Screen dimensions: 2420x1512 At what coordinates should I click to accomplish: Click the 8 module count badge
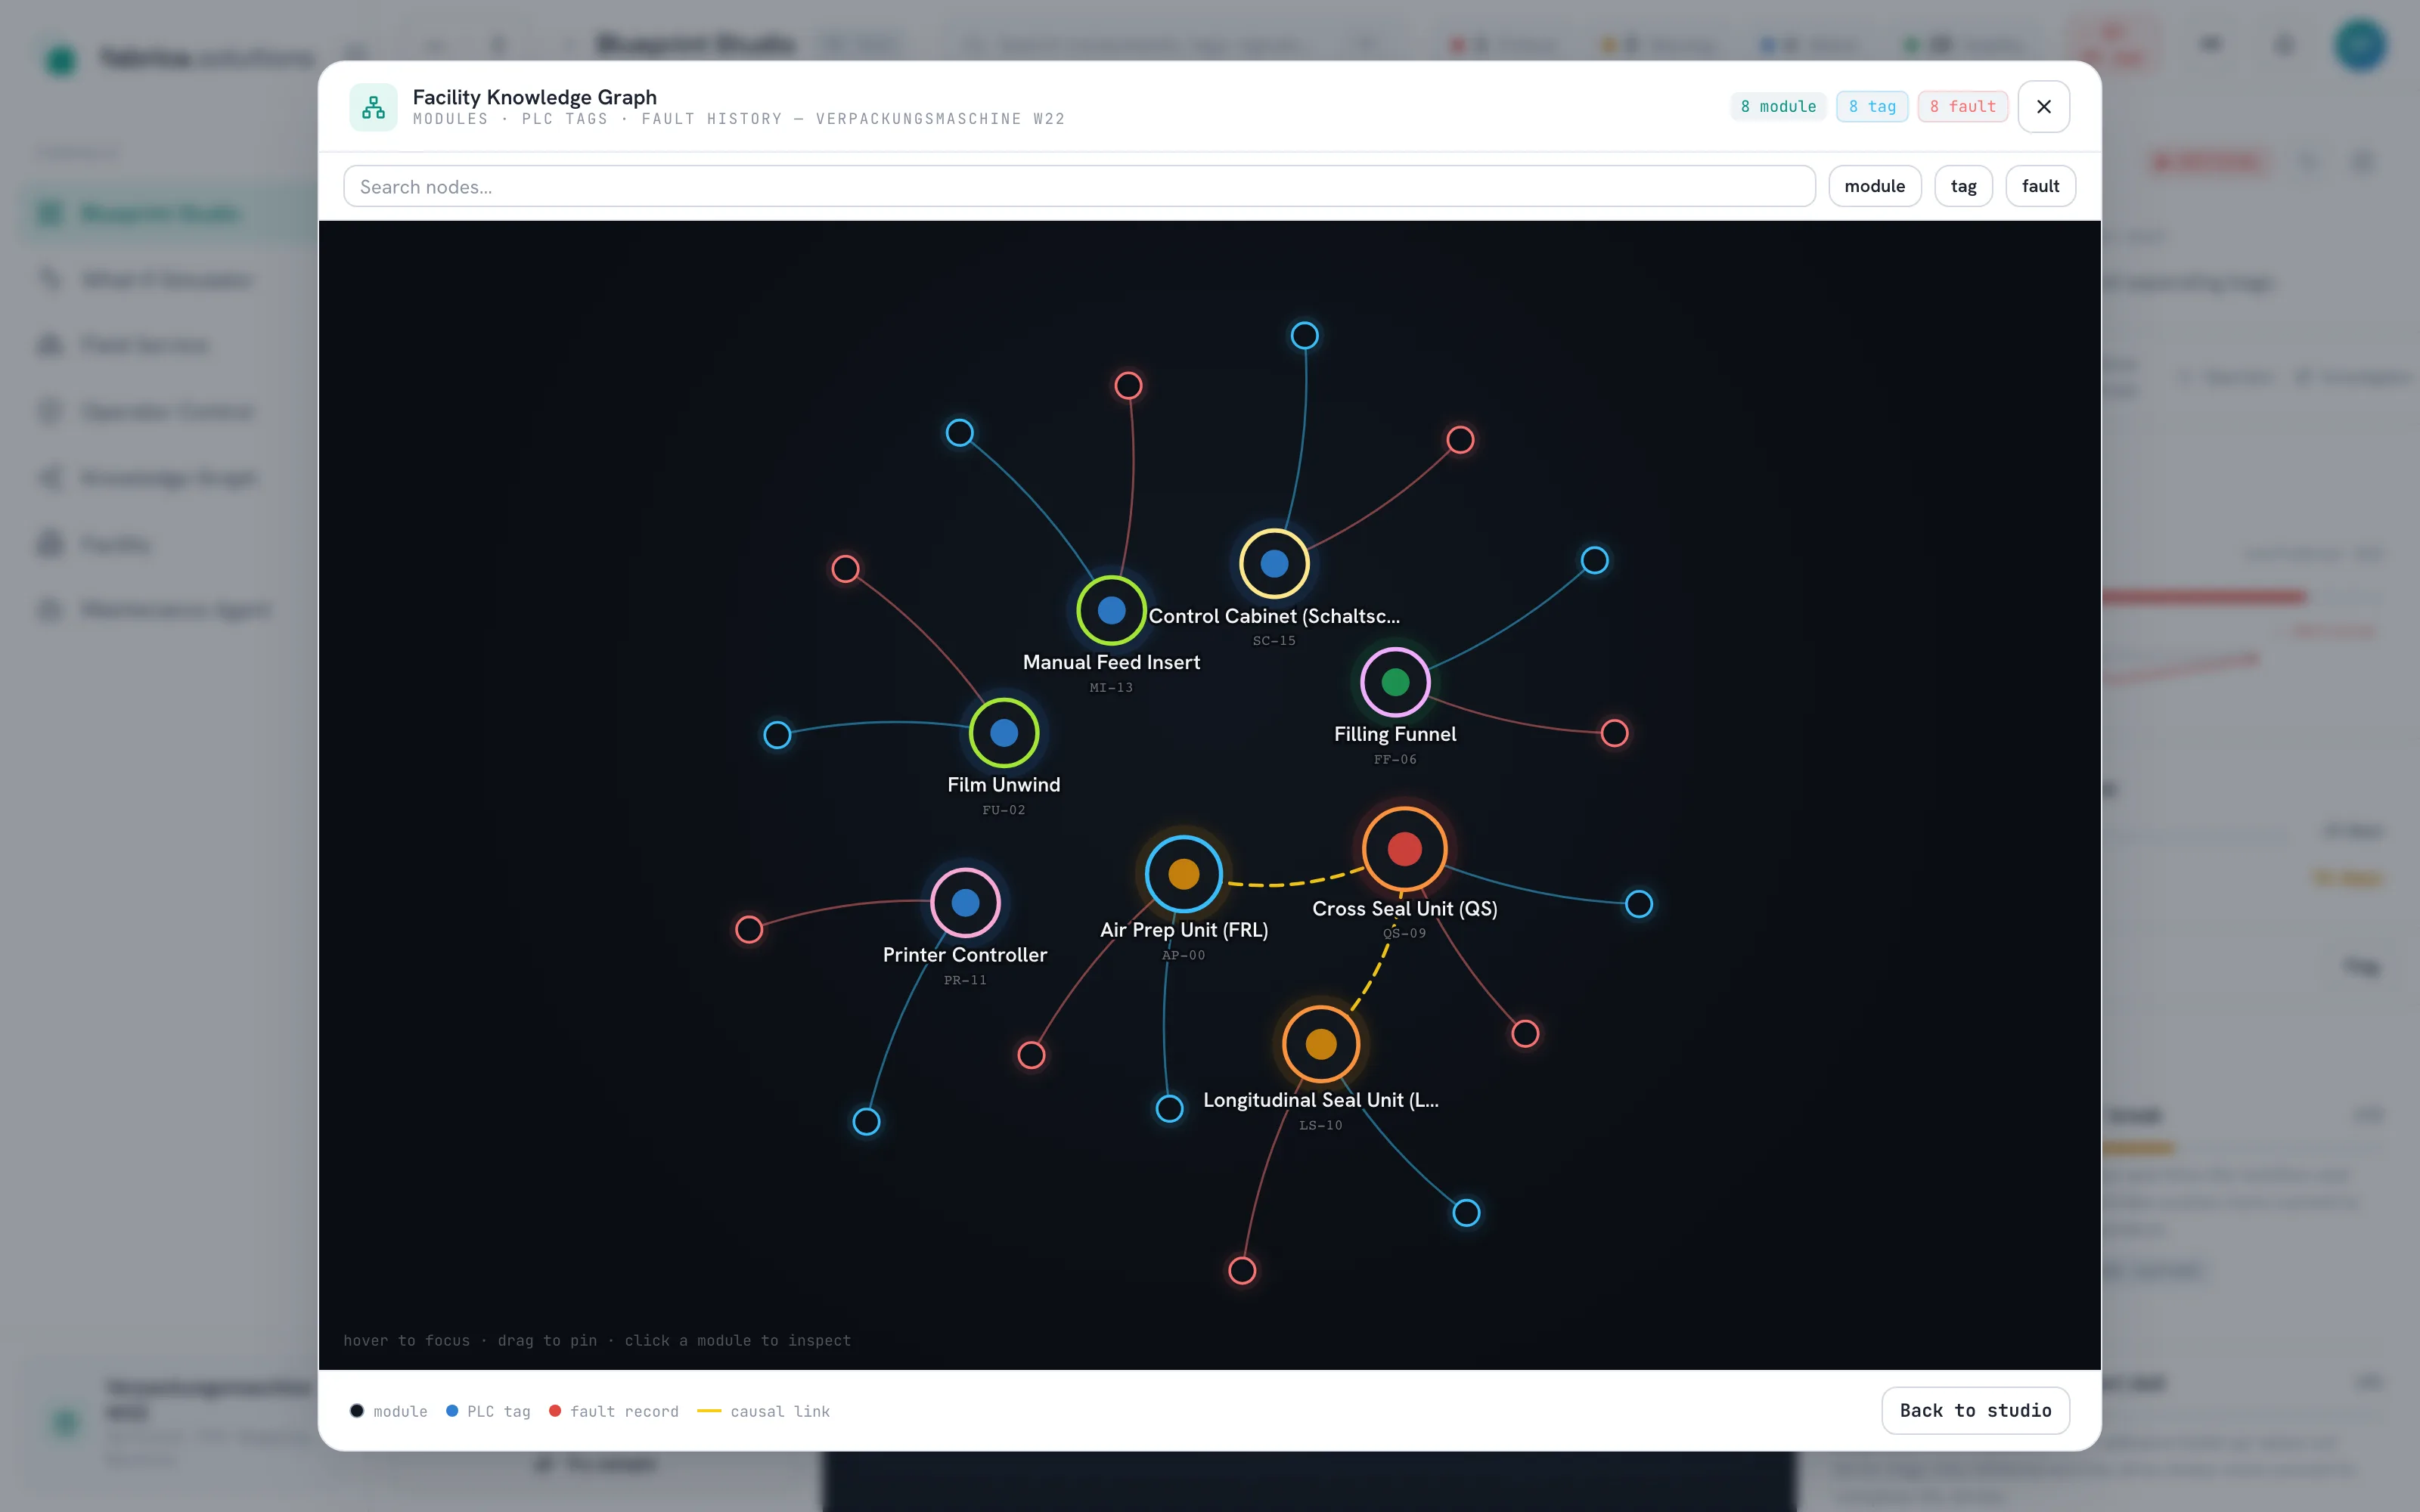[x=1778, y=107]
